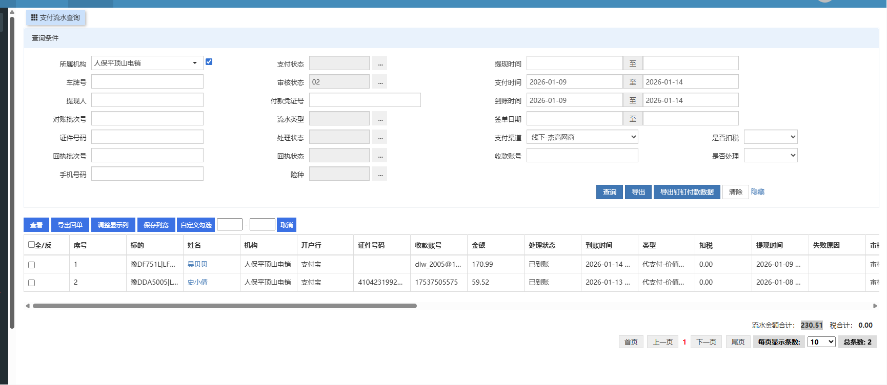
Task: Switch to the 支付流水查询 tab
Action: point(56,18)
